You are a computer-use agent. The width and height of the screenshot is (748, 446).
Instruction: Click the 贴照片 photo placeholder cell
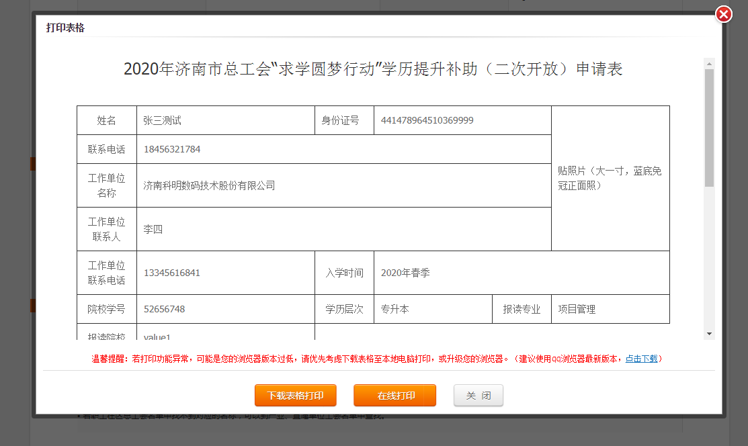click(610, 178)
